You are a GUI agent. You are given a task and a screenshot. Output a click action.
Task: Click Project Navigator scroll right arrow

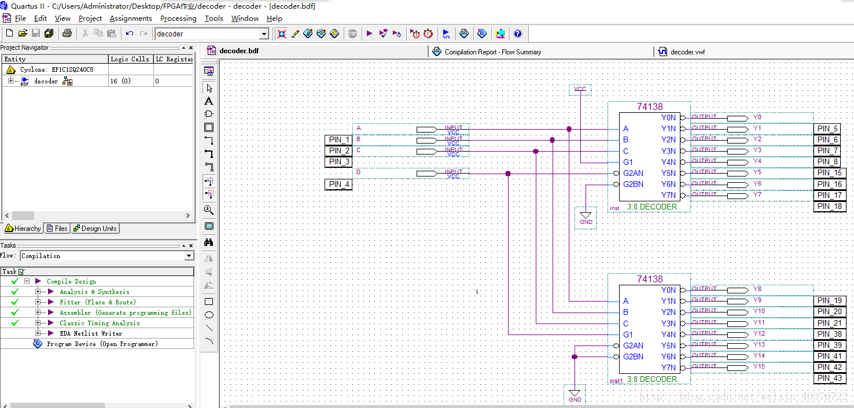point(188,215)
